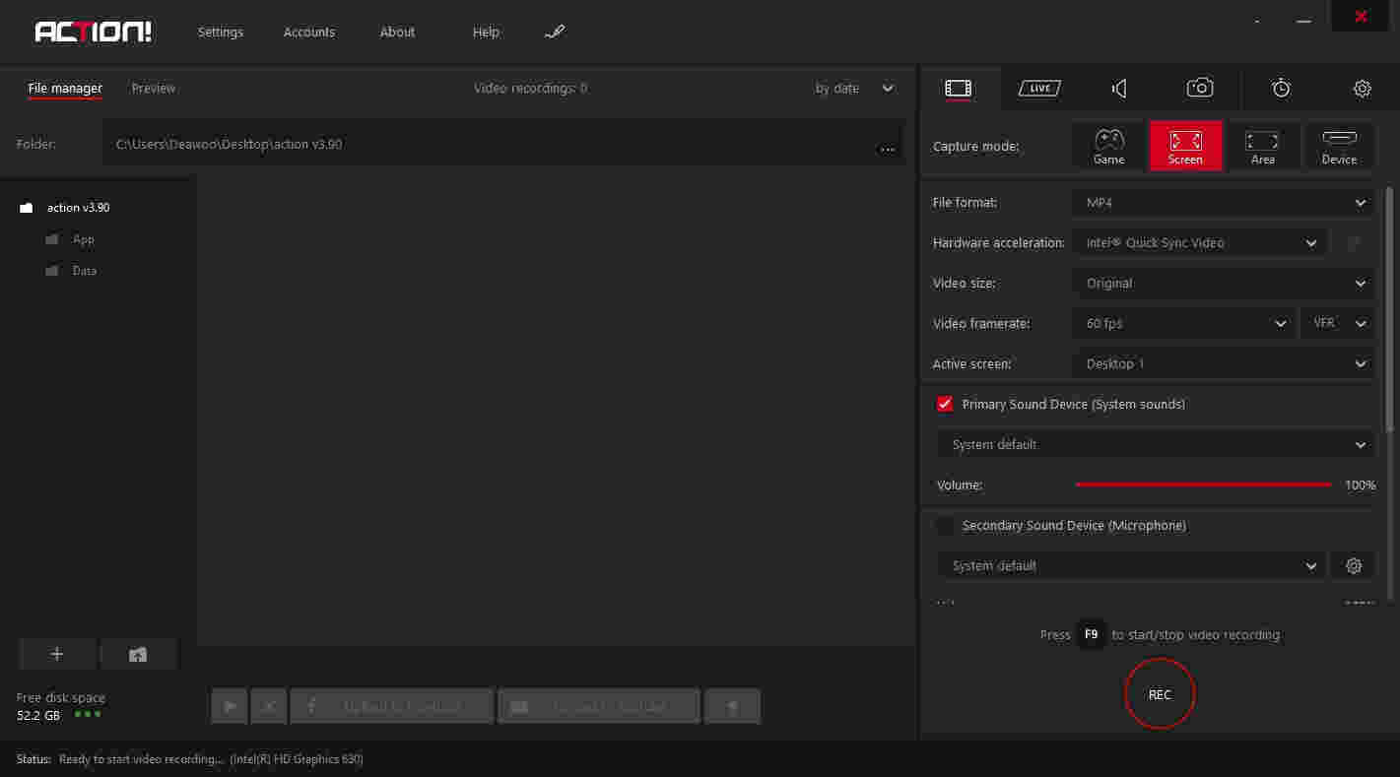
Task: Open the VFR framerate mode dropdown
Action: coord(1338,324)
